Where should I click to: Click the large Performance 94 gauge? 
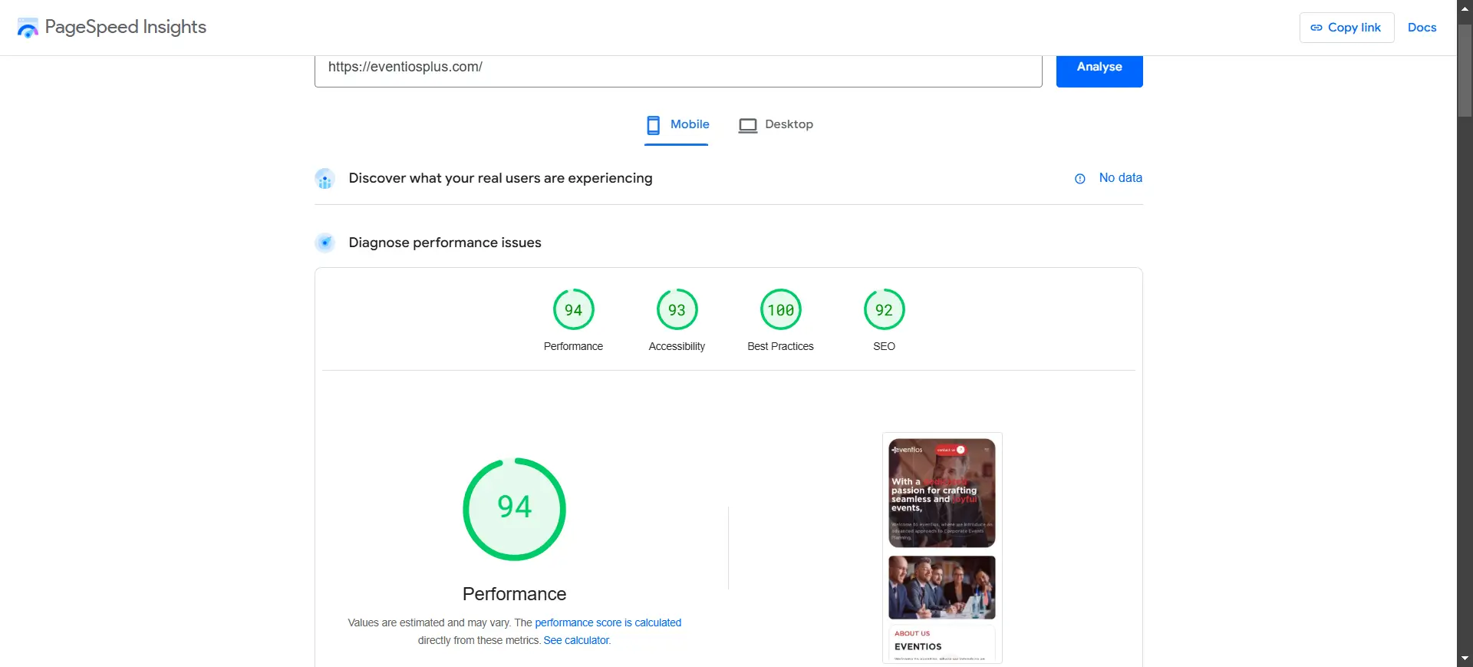[x=514, y=510]
